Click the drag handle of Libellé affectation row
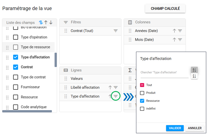Viewport: 207px width, 134px height. 66,88
